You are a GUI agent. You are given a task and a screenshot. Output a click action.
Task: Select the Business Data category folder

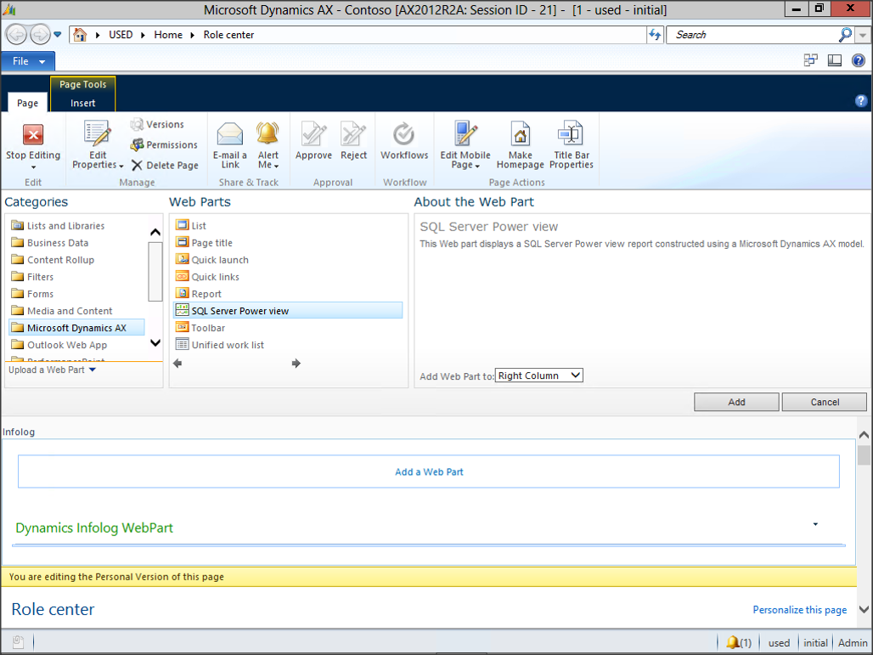click(57, 243)
